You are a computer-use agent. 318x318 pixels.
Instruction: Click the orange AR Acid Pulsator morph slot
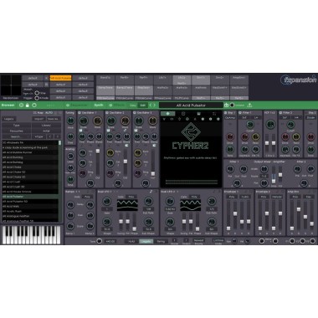click(x=60, y=78)
